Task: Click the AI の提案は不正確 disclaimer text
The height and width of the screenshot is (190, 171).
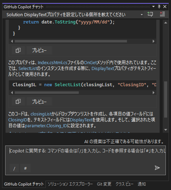Action: click(x=124, y=142)
